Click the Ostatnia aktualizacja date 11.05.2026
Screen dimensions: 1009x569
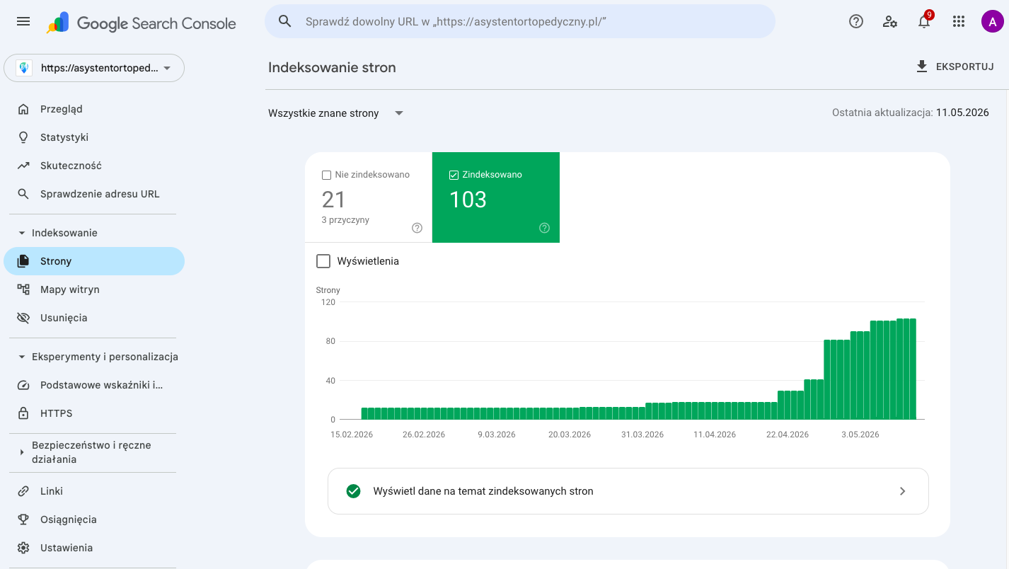(962, 113)
